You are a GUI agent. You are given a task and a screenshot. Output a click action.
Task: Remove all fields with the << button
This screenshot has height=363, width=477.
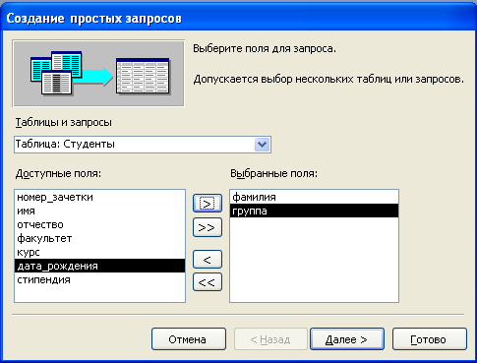208,282
